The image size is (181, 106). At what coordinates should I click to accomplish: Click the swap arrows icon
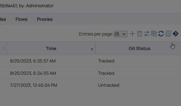[147, 34]
